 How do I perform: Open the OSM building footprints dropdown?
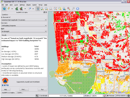(x=24, y=26)
